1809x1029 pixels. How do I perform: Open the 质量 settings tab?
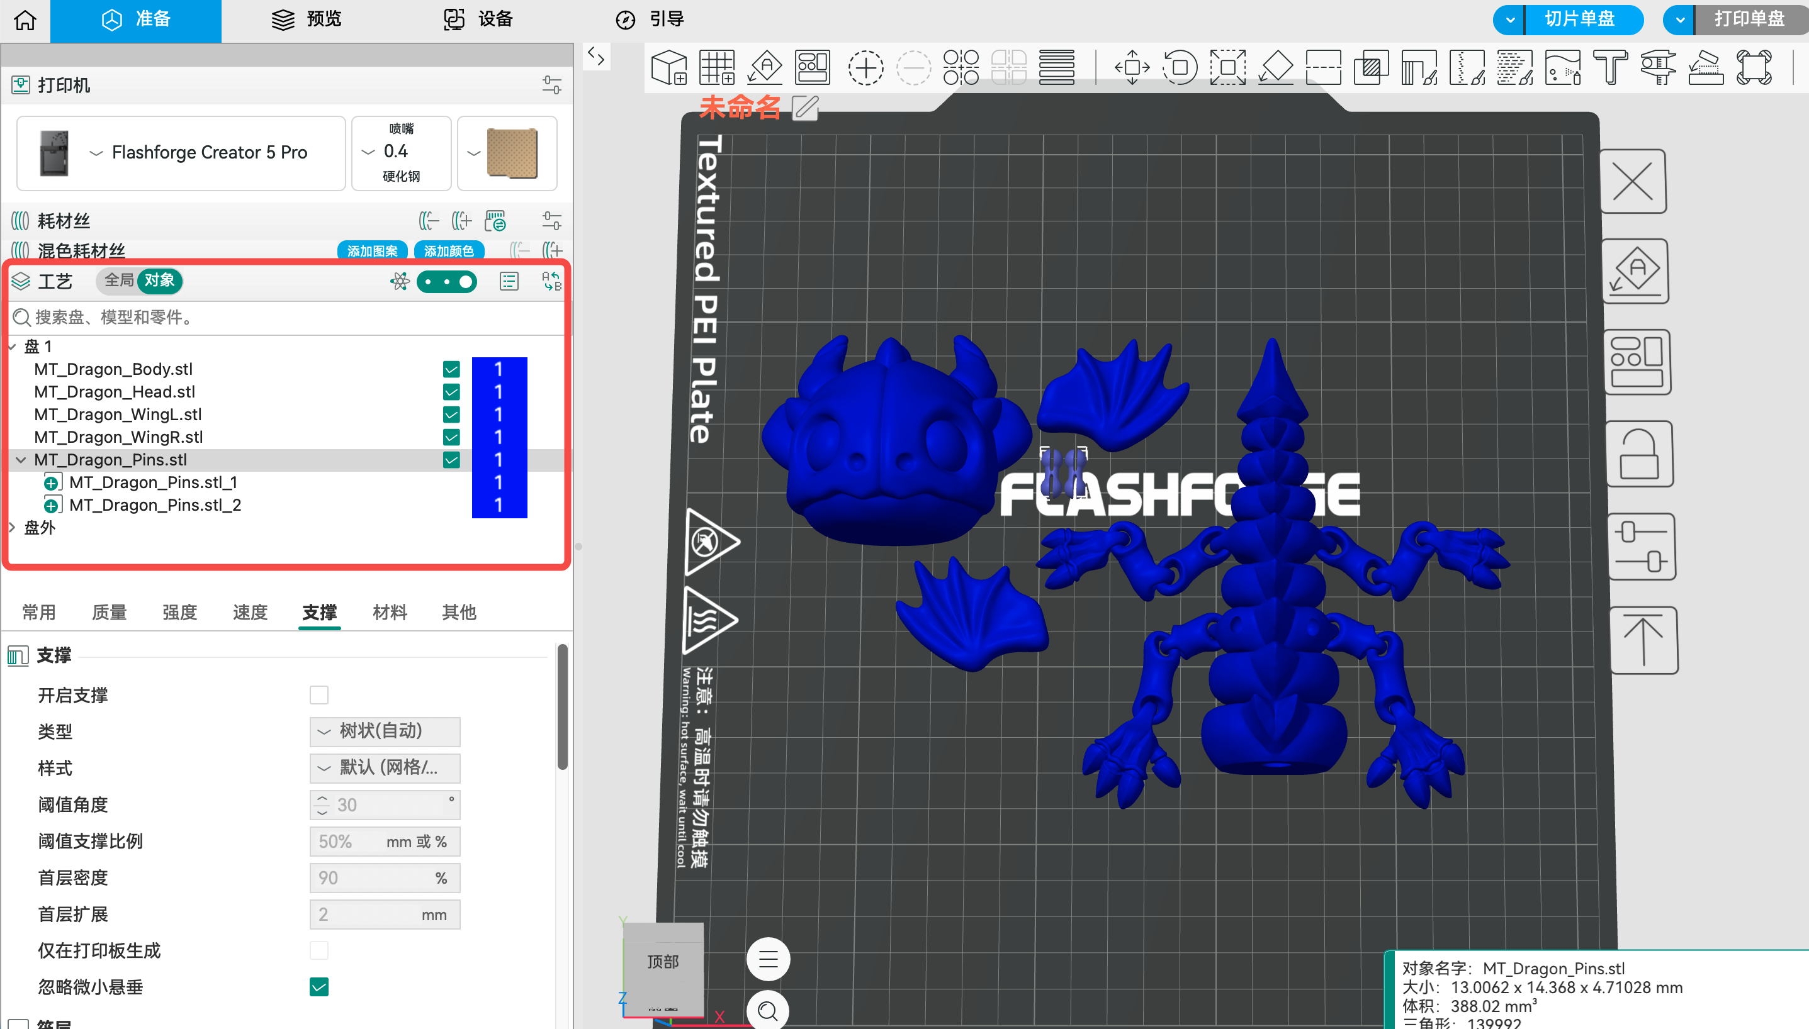(109, 612)
